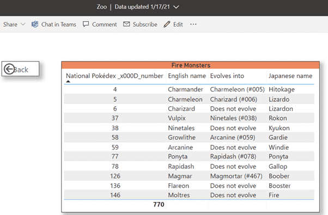
Task: Open the More options ellipsis menu
Action: [193, 24]
